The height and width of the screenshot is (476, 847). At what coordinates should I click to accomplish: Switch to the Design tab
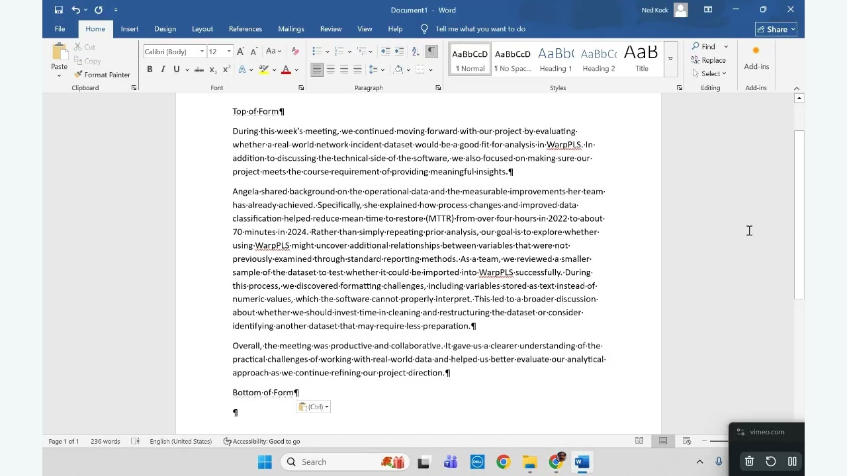[165, 29]
